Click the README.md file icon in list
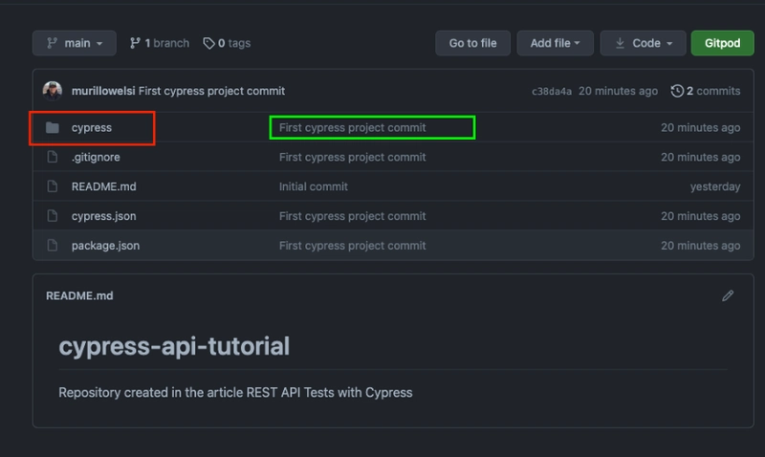Screen dimensions: 765x457 (x=53, y=186)
